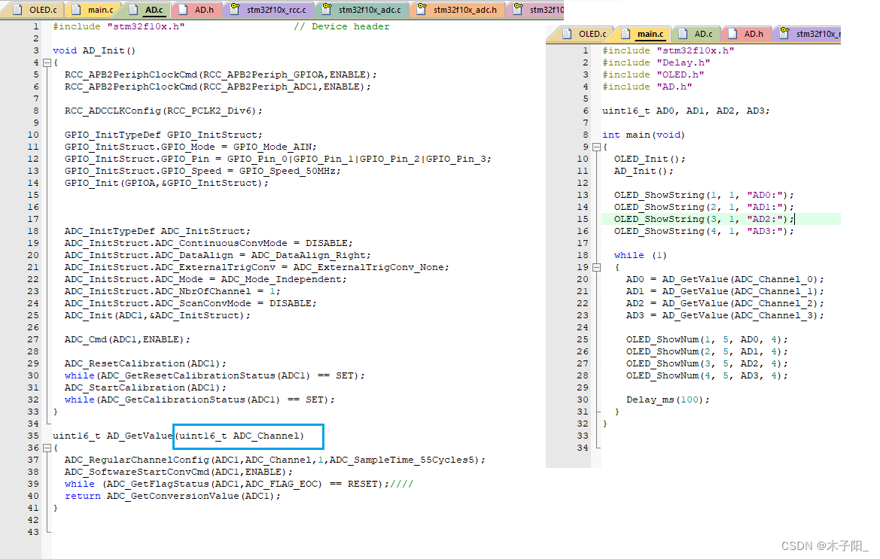
Task: Click the highlighted OLED_ShowString "AD2:" line
Action: coord(705,219)
